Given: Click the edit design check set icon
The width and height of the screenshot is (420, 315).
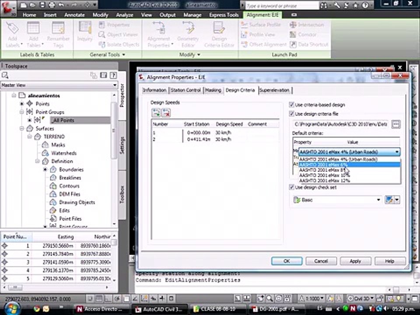Looking at the screenshot, I should [389, 199].
